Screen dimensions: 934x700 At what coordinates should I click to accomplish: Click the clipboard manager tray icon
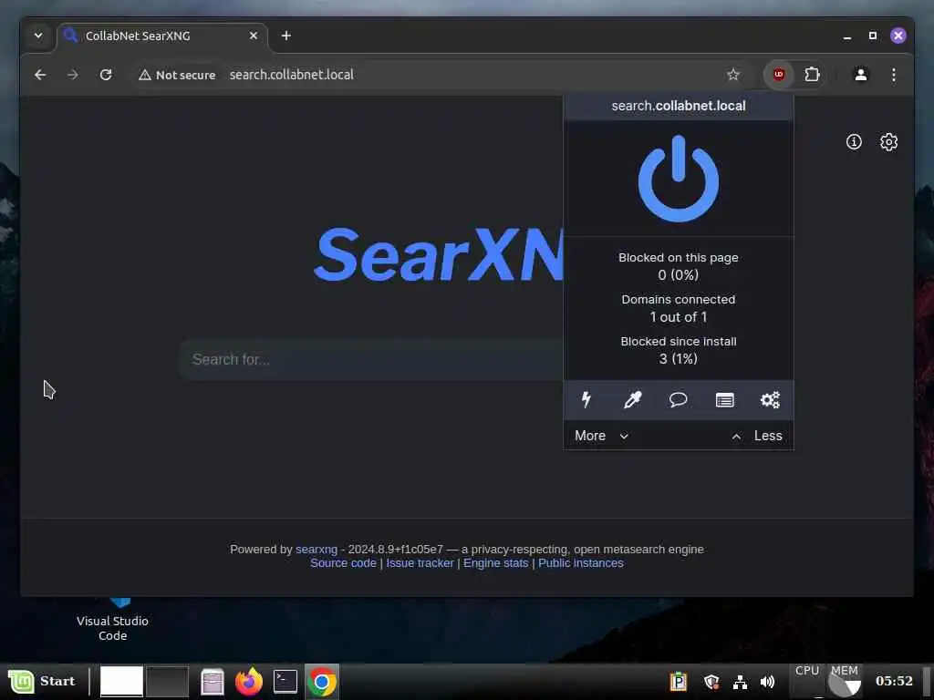(x=679, y=681)
